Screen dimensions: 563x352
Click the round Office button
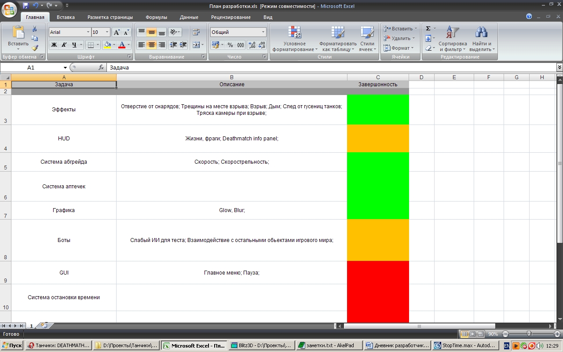[10, 9]
